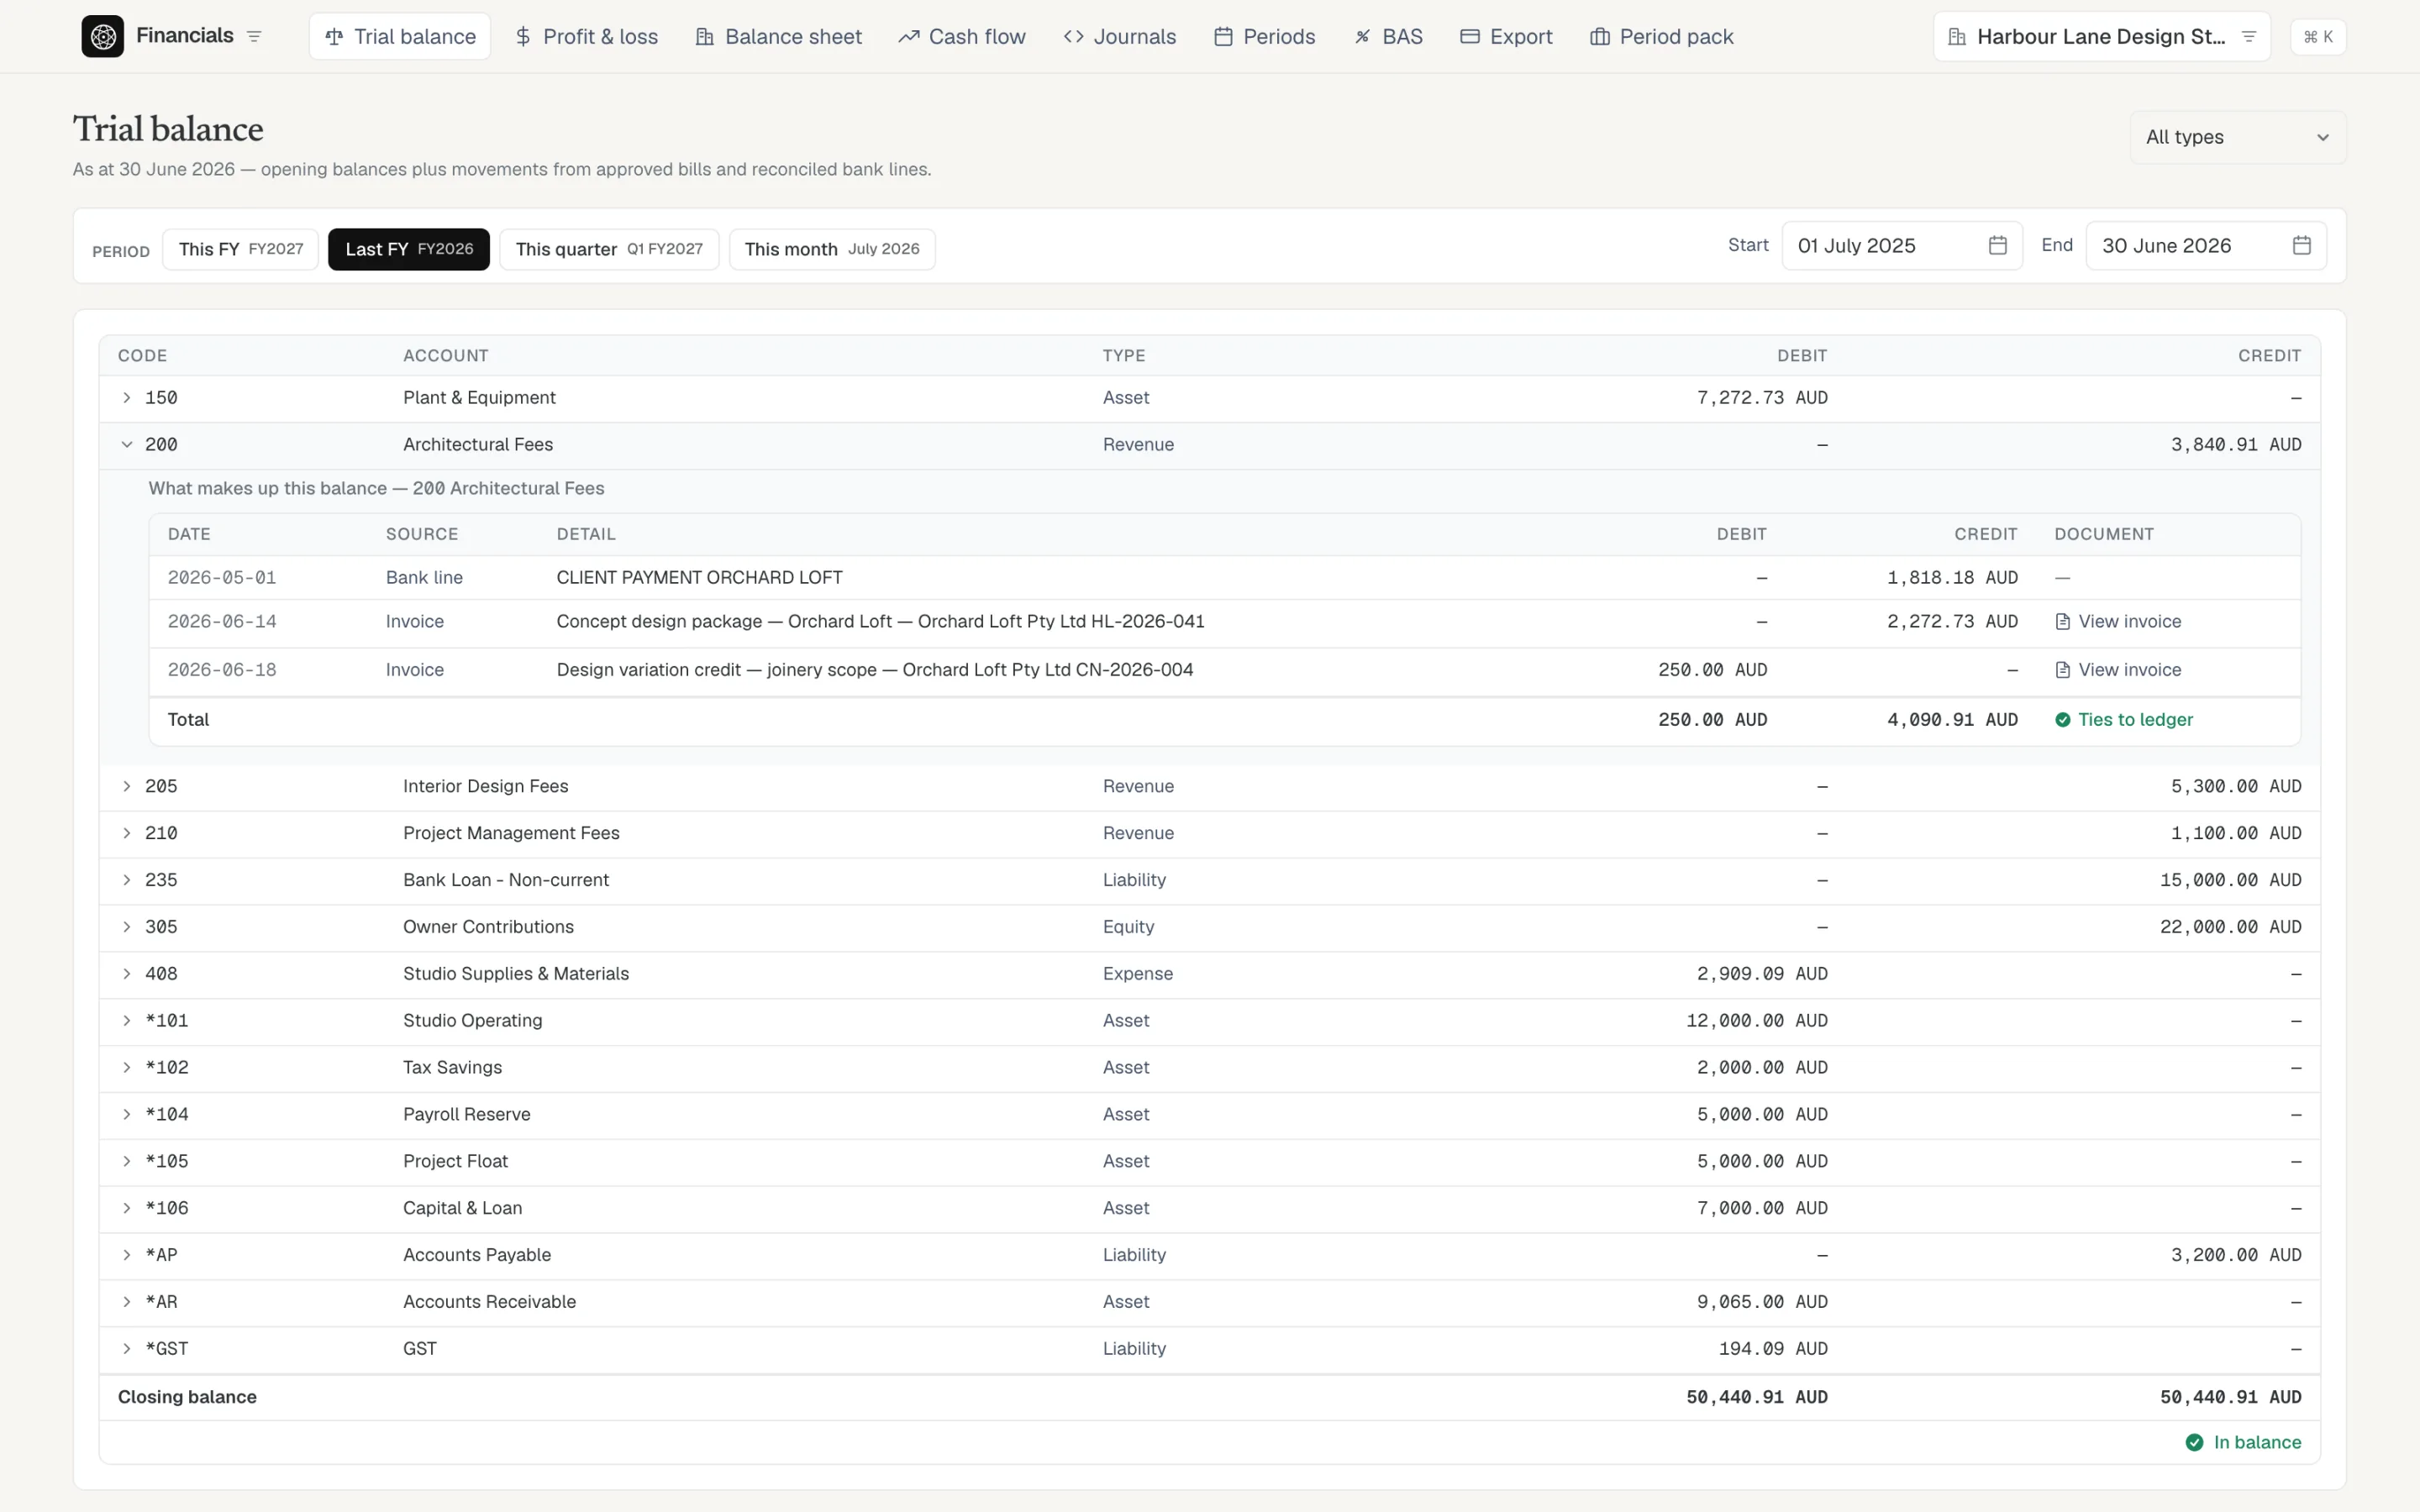Go to the Balance sheet tab
Screen dimensions: 2420x1512
click(778, 37)
